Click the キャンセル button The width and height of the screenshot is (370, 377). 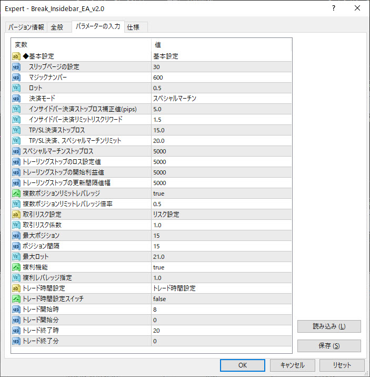pyautogui.click(x=292, y=365)
